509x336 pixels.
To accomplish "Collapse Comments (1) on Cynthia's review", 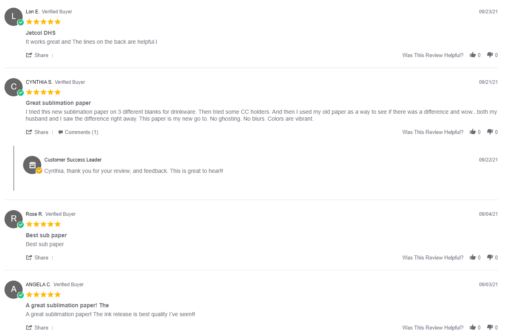I will pyautogui.click(x=78, y=132).
